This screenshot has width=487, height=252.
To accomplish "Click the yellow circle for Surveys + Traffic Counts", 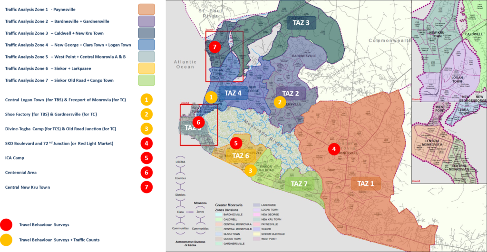I will tap(6, 240).
